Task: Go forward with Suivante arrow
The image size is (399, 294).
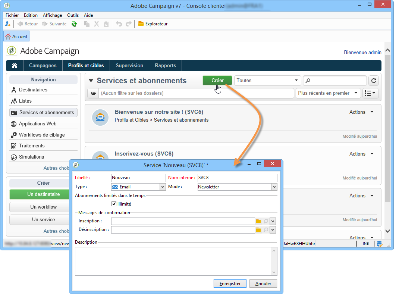Action: pyautogui.click(x=54, y=24)
